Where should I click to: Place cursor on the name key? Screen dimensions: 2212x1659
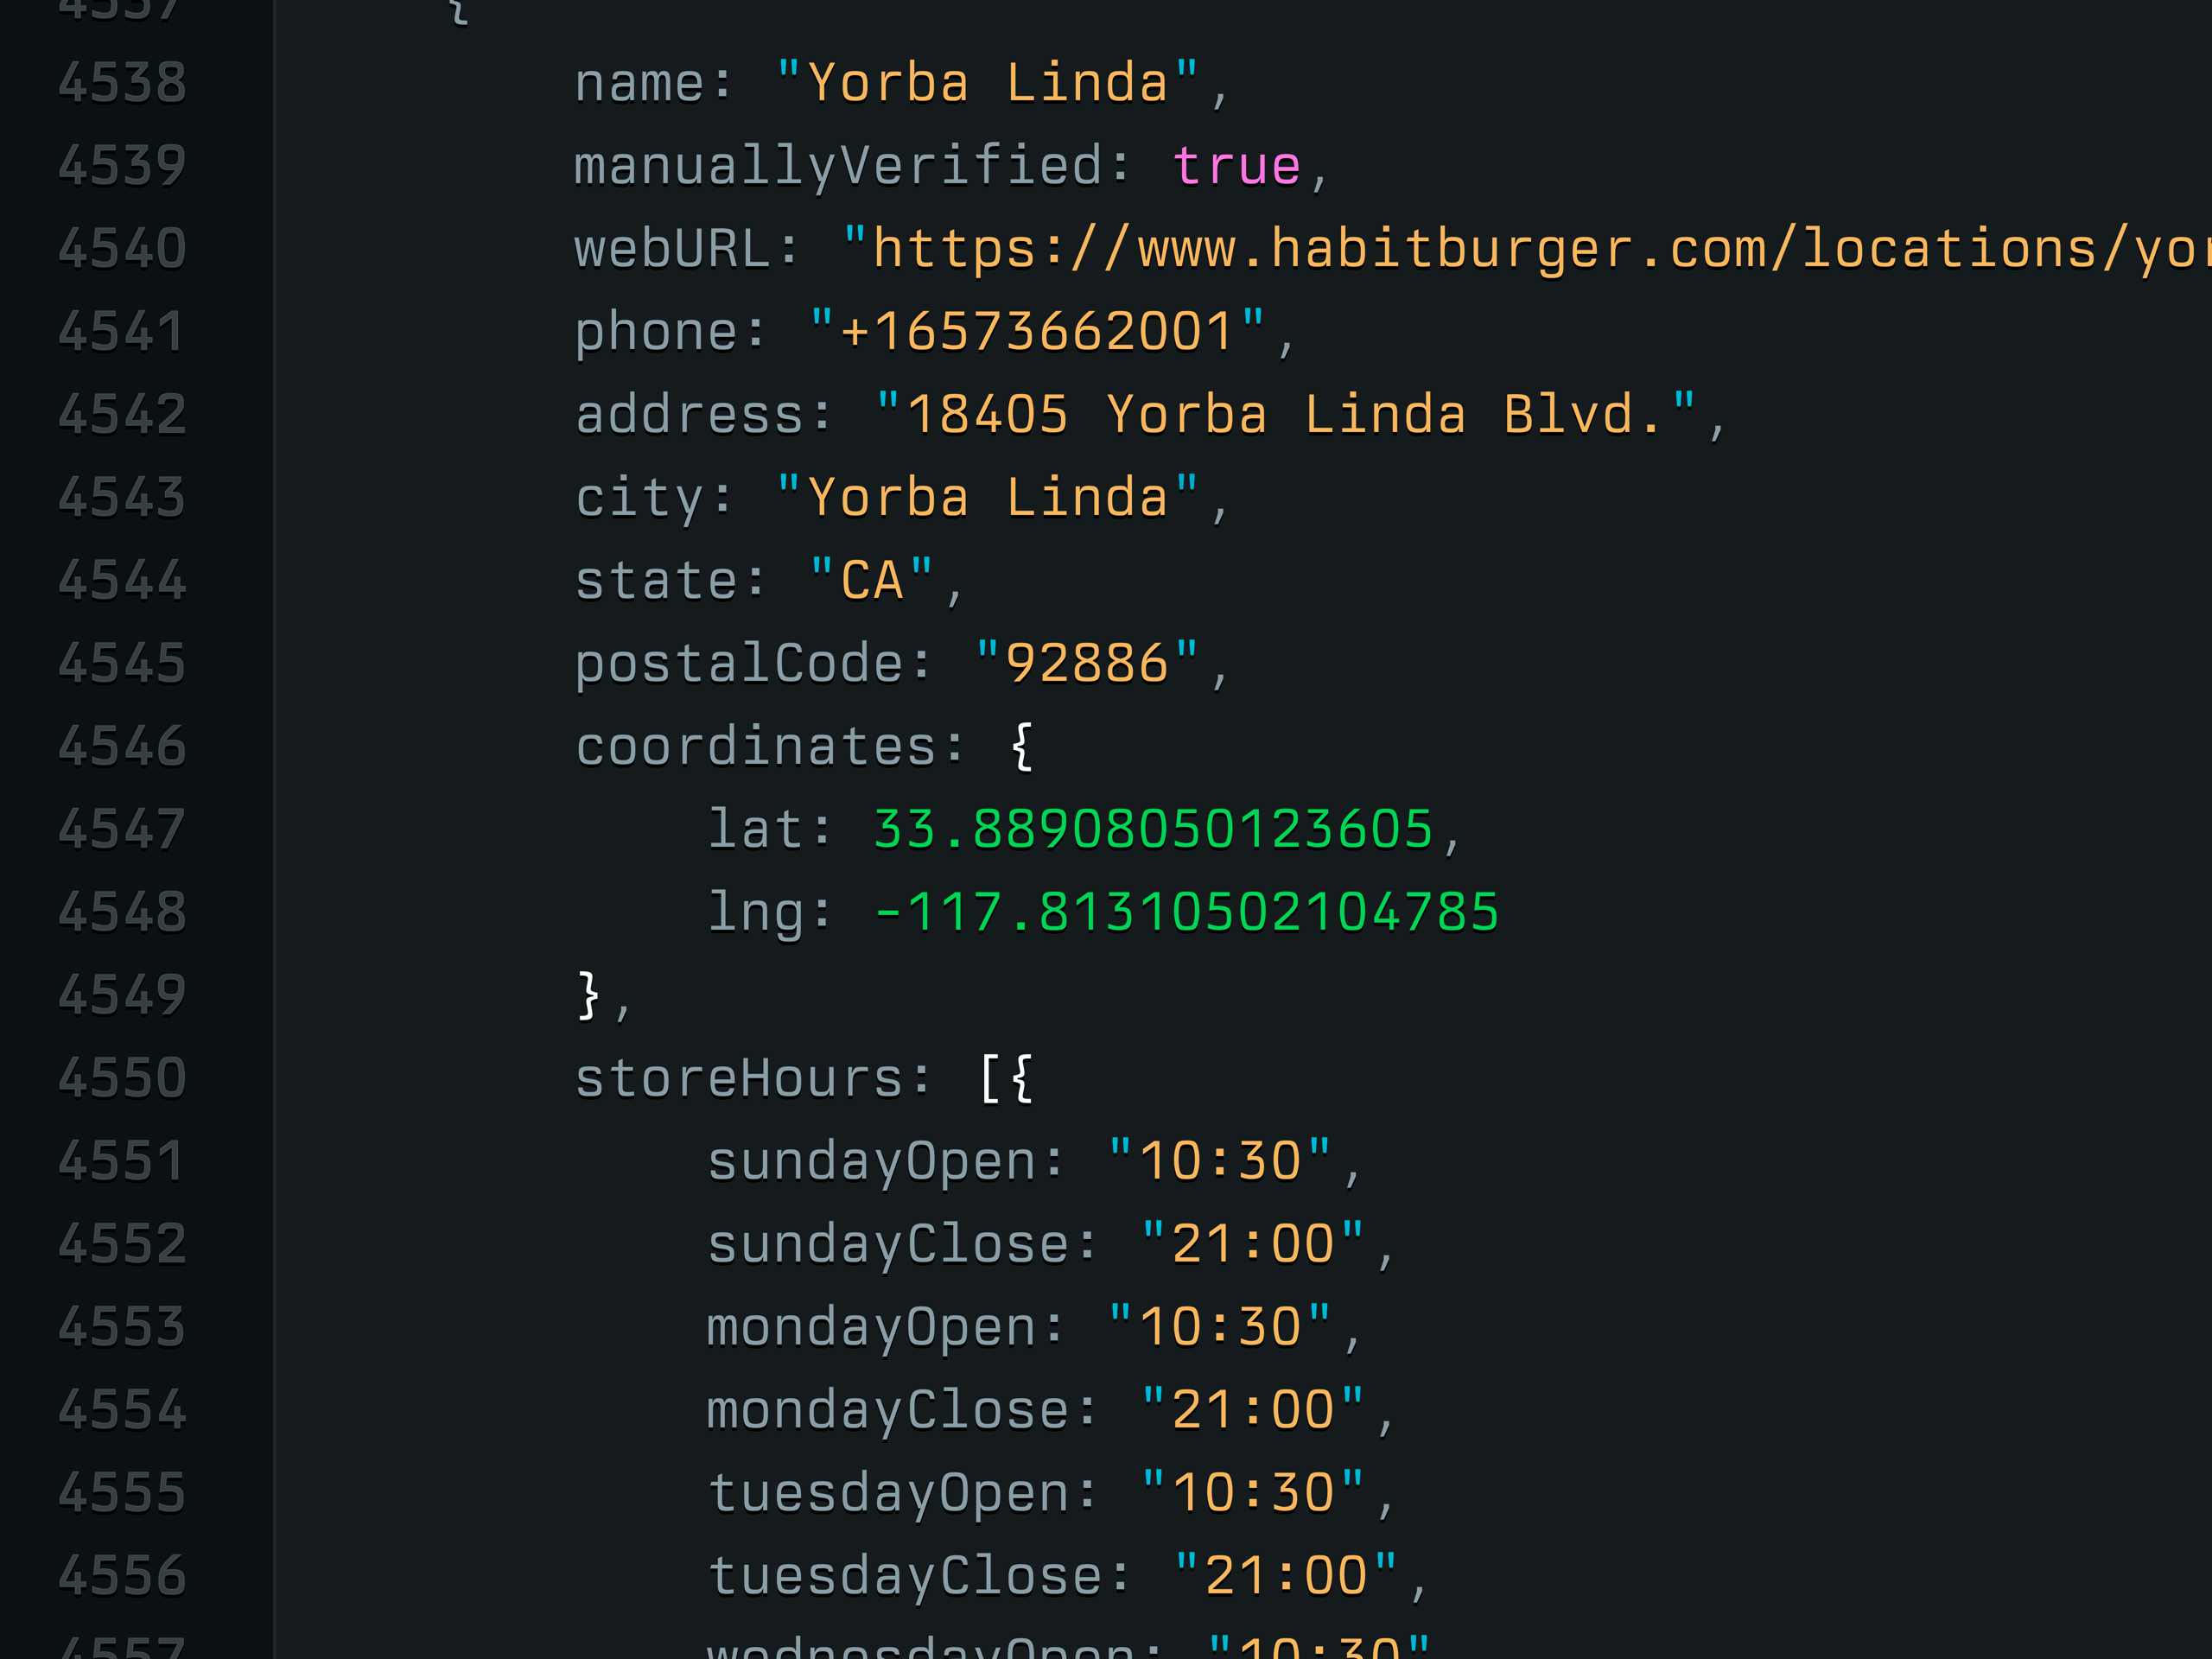coord(640,85)
